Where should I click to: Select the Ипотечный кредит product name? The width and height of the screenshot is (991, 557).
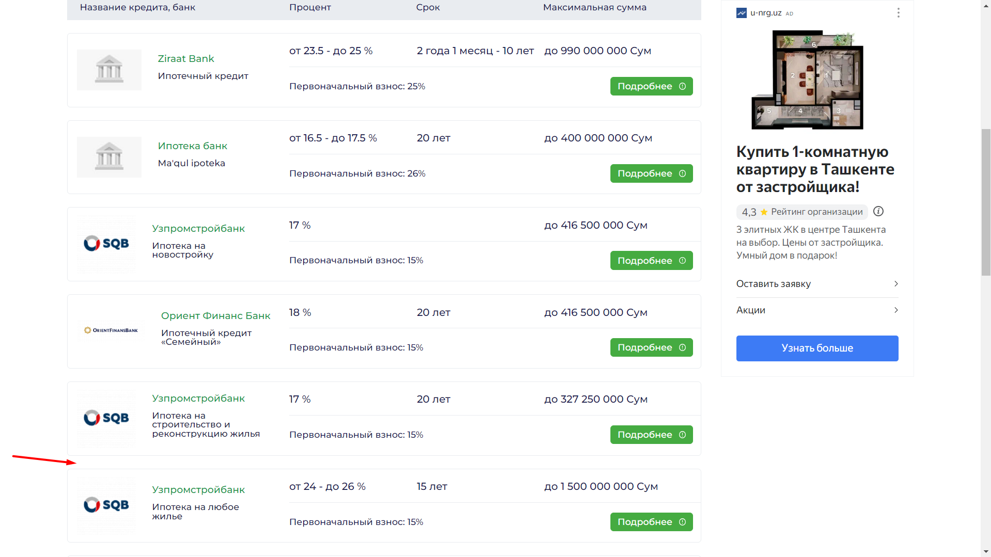(x=203, y=76)
